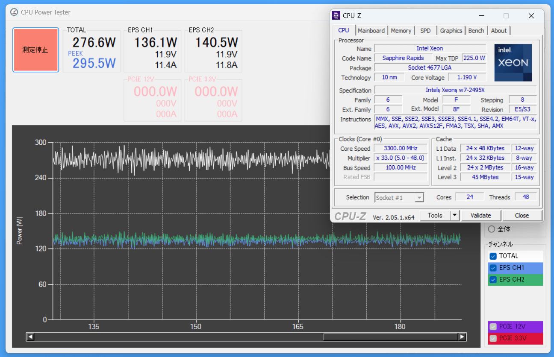Image resolution: width=554 pixels, height=357 pixels.
Task: Click the Close button in CPU-Z
Action: (522, 215)
